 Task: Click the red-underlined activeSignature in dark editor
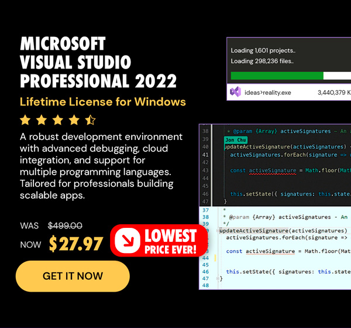tap(273, 170)
